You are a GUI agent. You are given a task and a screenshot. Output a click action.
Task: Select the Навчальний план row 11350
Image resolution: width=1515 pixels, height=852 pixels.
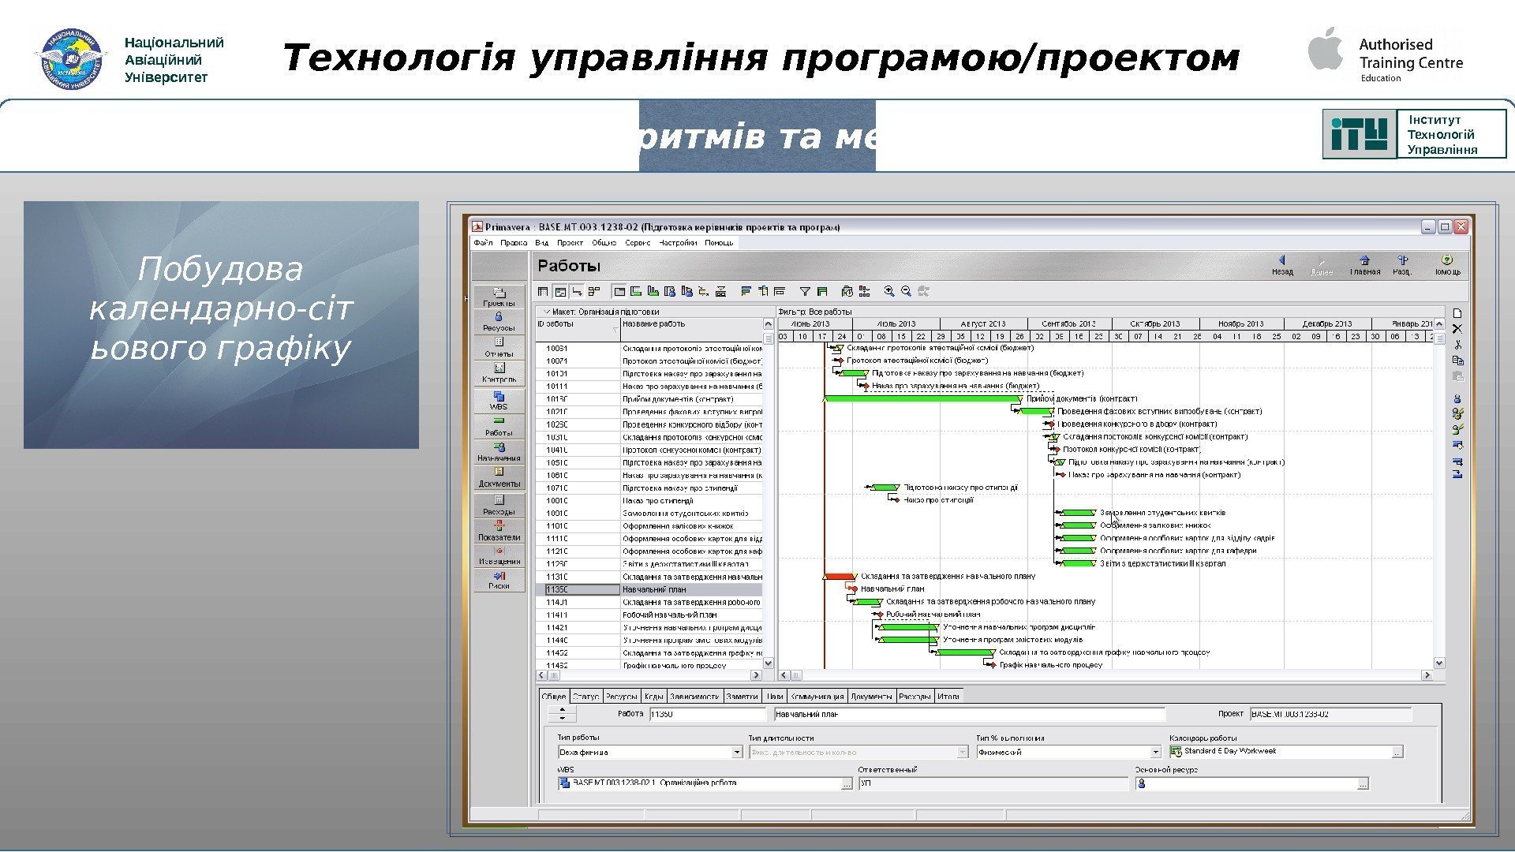653,589
